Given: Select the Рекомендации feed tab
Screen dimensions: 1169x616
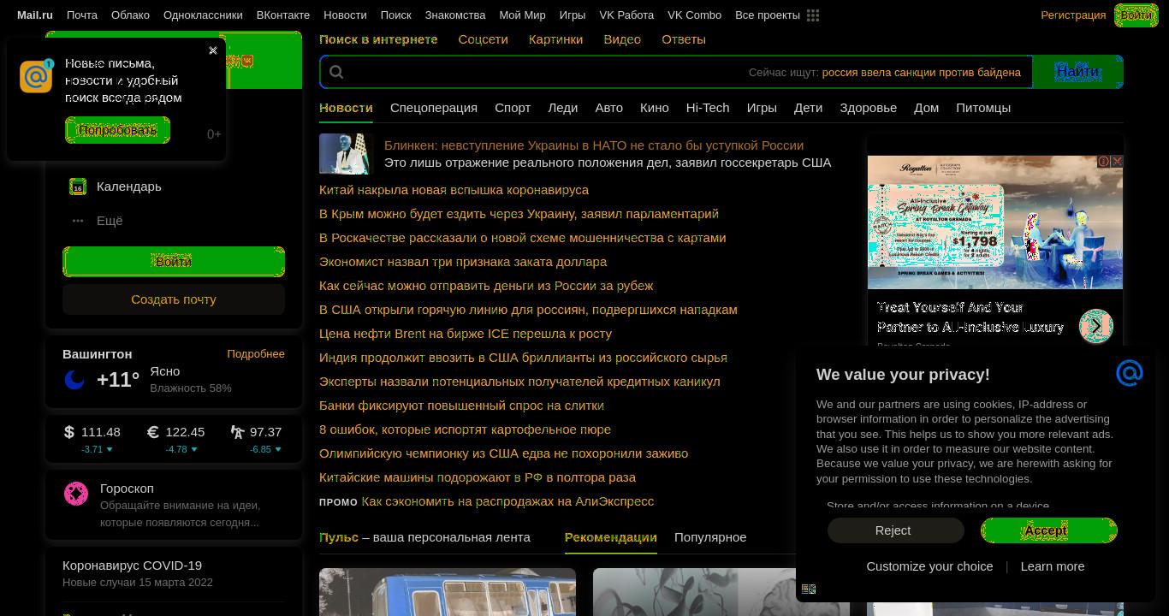Looking at the screenshot, I should (x=611, y=537).
